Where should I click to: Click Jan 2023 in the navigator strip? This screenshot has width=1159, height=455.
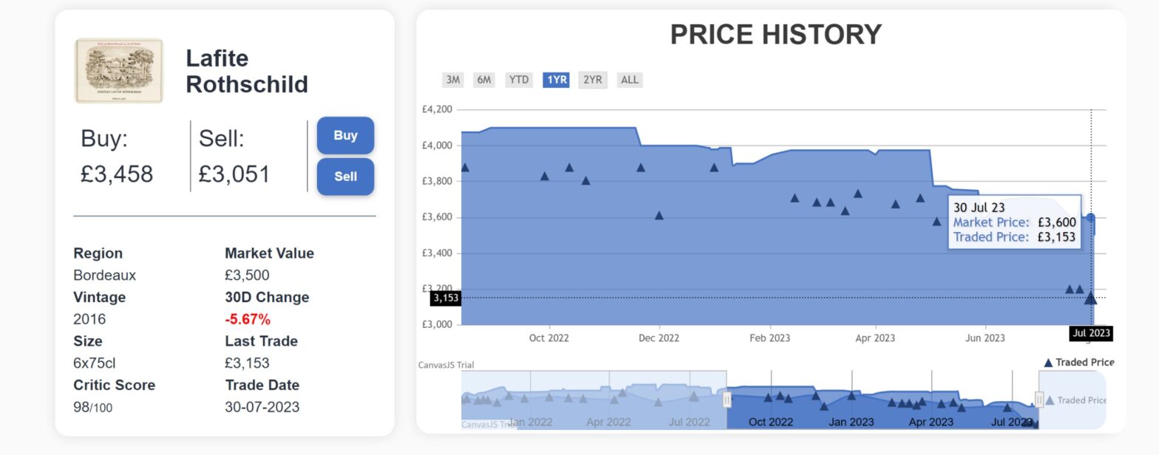(x=851, y=422)
